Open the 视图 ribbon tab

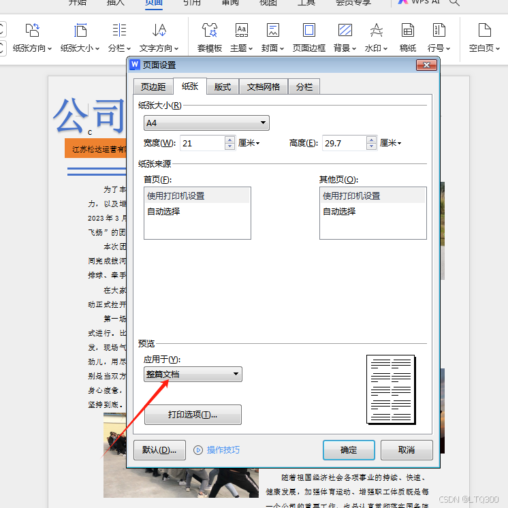coord(268,3)
